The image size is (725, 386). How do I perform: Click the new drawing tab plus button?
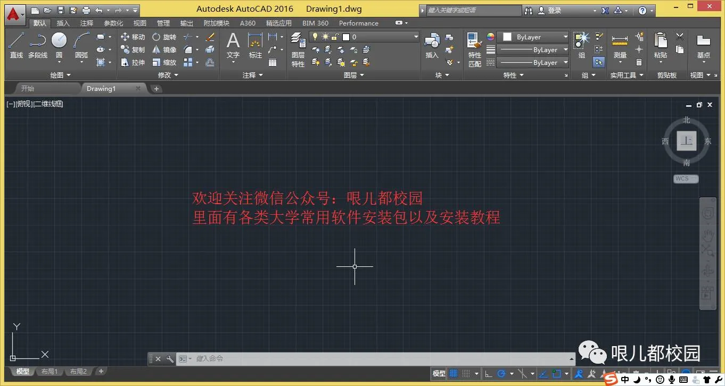156,89
